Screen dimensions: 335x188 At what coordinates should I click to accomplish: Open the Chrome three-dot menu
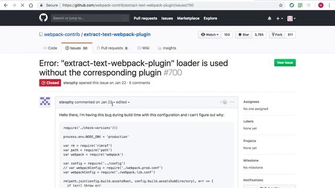[329, 5]
